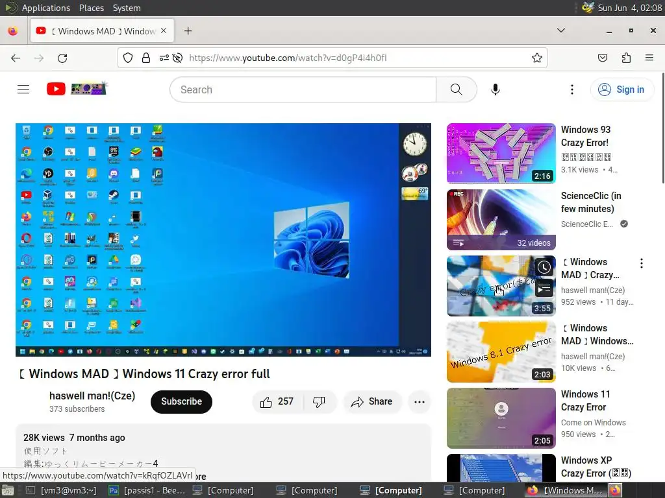Reload the page in Firefox
Image resolution: width=665 pixels, height=498 pixels.
coord(62,58)
